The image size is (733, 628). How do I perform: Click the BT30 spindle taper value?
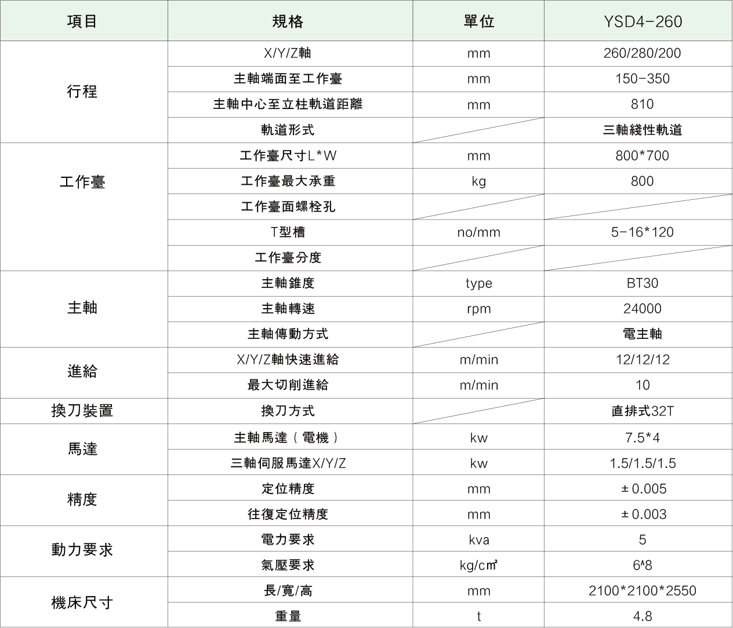(642, 283)
